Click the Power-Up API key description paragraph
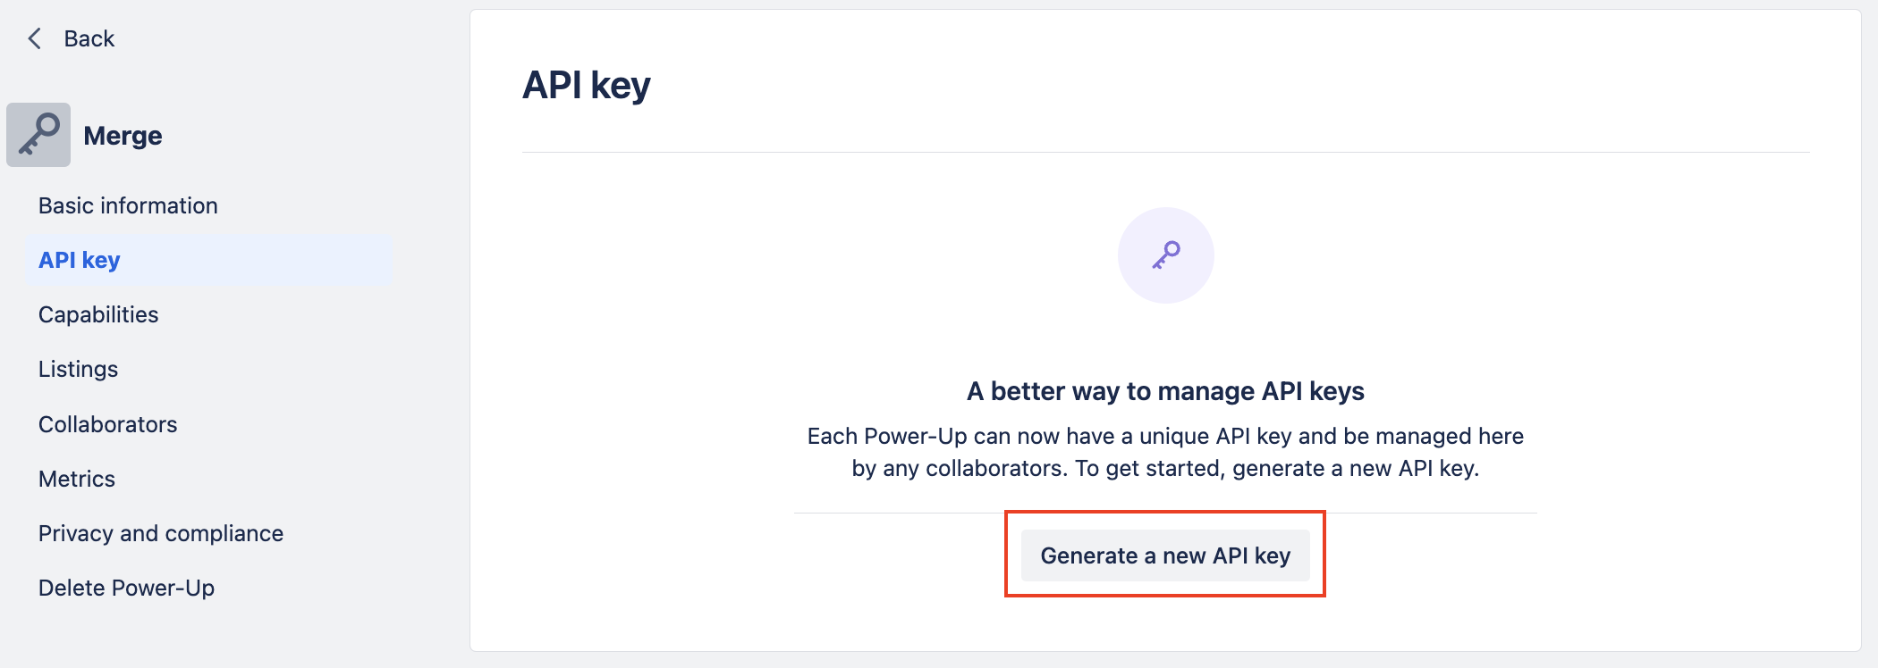Image resolution: width=1878 pixels, height=668 pixels. click(x=1165, y=452)
